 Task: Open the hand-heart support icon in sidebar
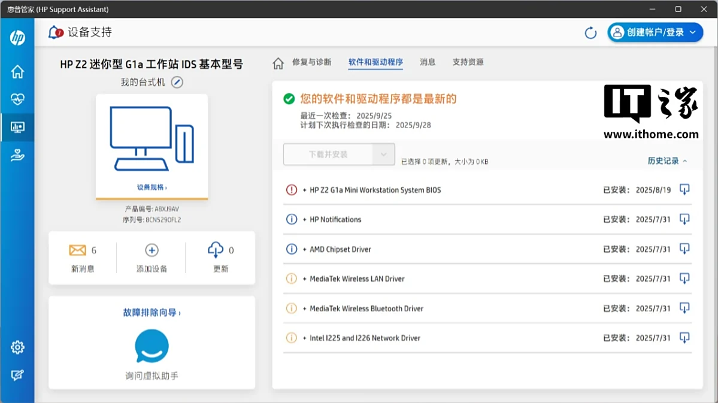pos(17,156)
